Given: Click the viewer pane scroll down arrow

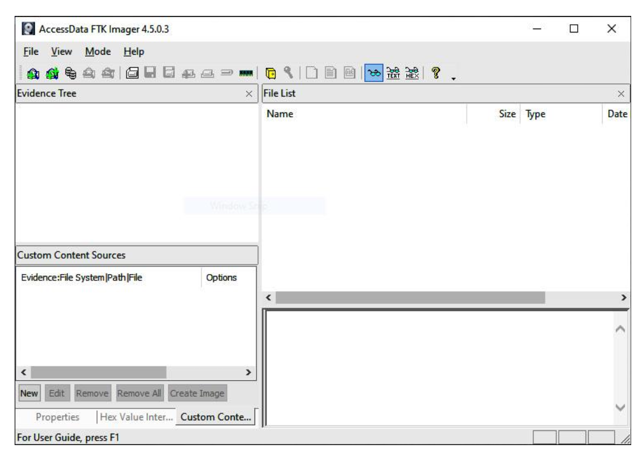Looking at the screenshot, I should (x=620, y=408).
